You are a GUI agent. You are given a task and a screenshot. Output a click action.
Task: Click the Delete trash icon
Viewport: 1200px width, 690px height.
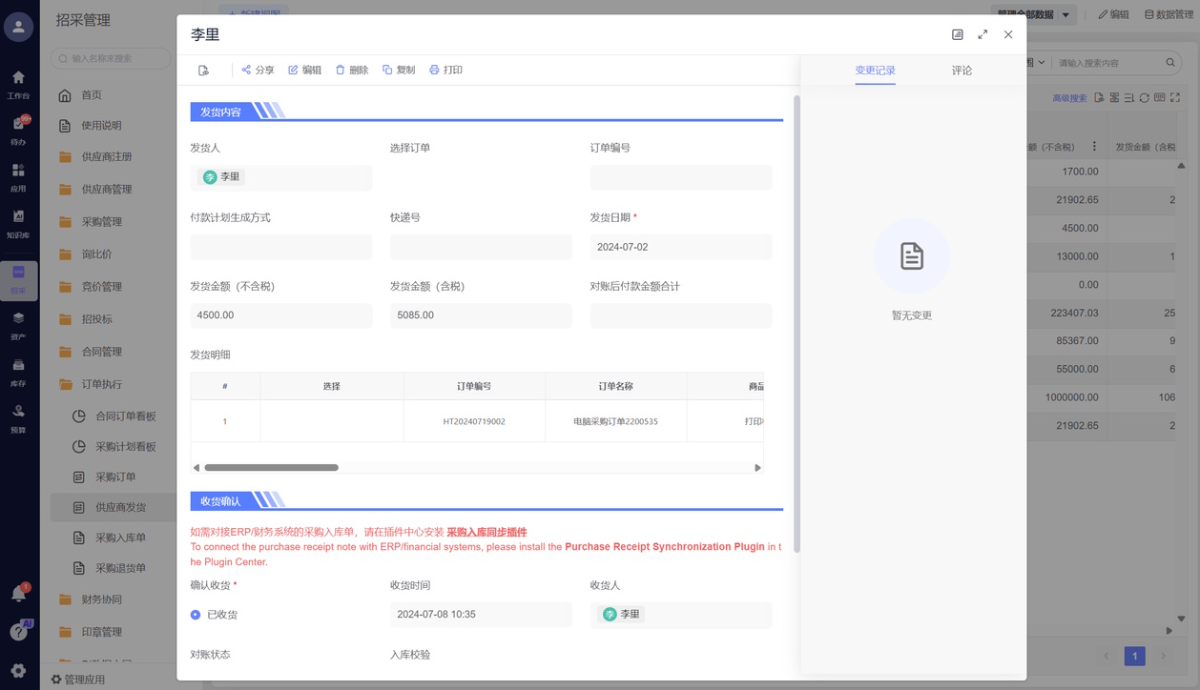point(341,70)
